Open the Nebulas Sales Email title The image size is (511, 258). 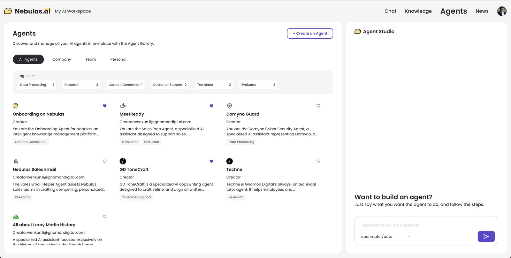tap(34, 170)
